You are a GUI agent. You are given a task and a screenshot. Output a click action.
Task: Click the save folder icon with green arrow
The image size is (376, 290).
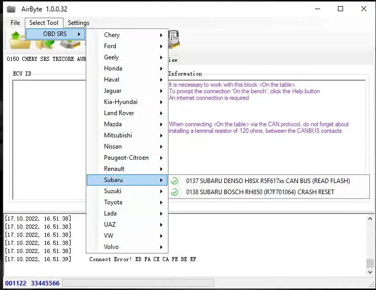tap(45, 44)
